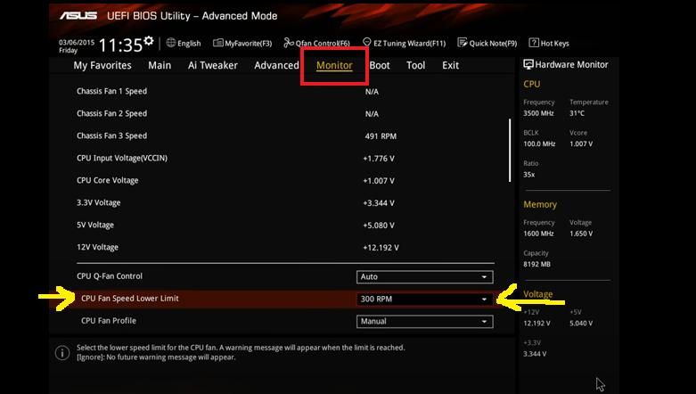This screenshot has height=394, width=696.
Task: Click the vertical scrollbar of the monitor list
Action: [x=510, y=150]
